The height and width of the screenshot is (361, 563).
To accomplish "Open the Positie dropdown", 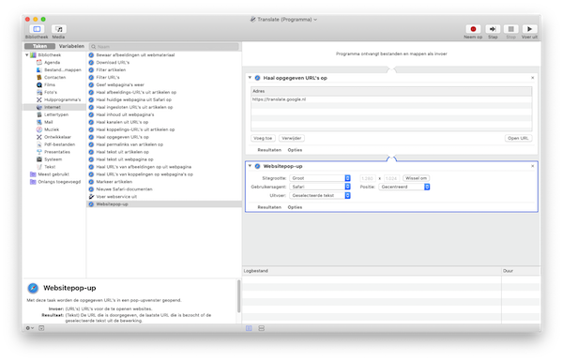I will point(404,187).
